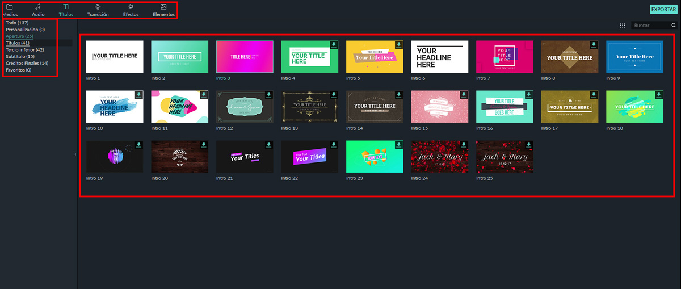The image size is (681, 289).
Task: Switch to the Títulos tab
Action: tap(66, 10)
